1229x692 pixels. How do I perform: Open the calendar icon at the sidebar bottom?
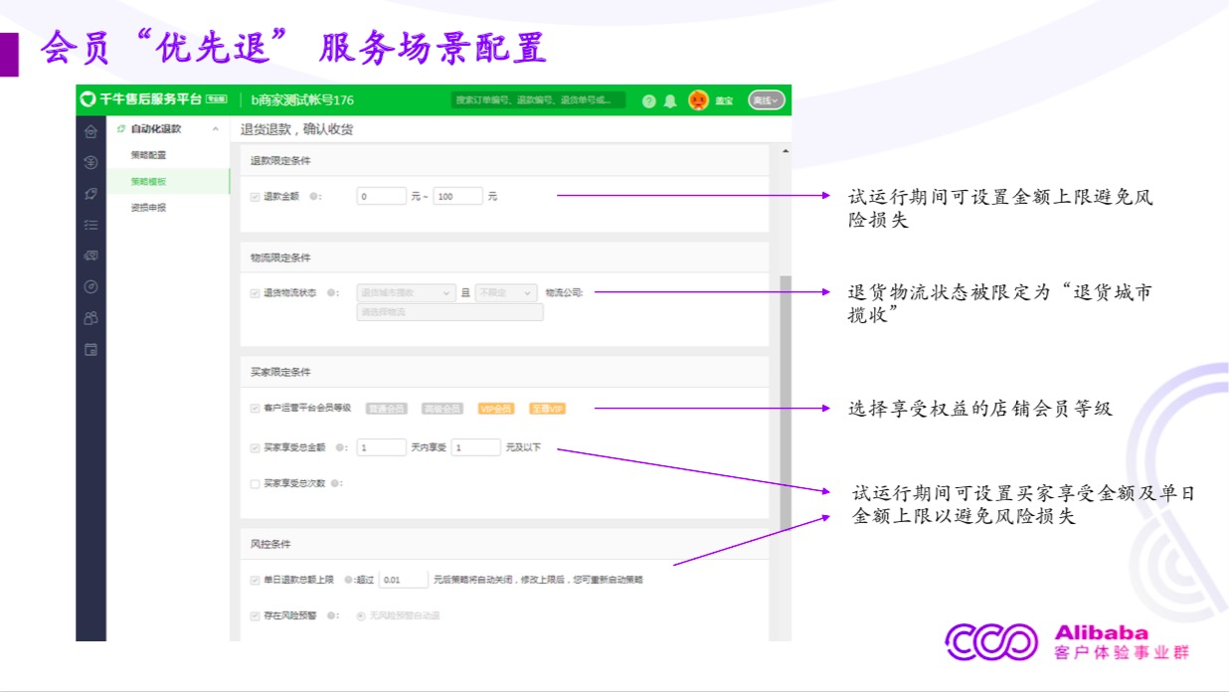[x=90, y=349]
